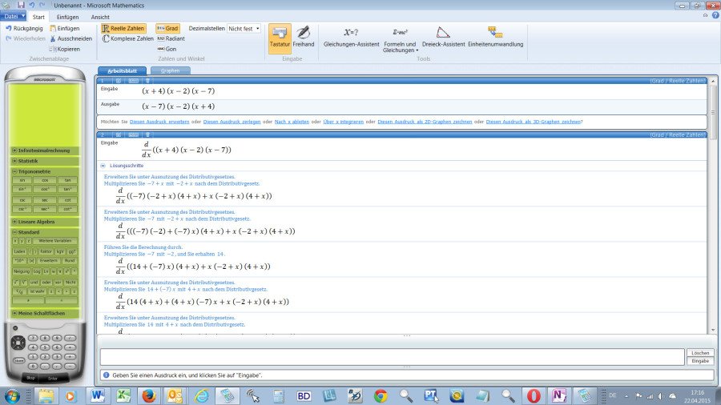Click the expression input field
This screenshot has width=721, height=405.
[x=391, y=357]
